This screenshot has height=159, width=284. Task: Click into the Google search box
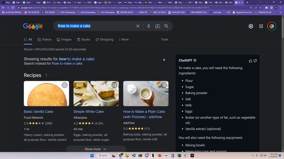coord(96,26)
